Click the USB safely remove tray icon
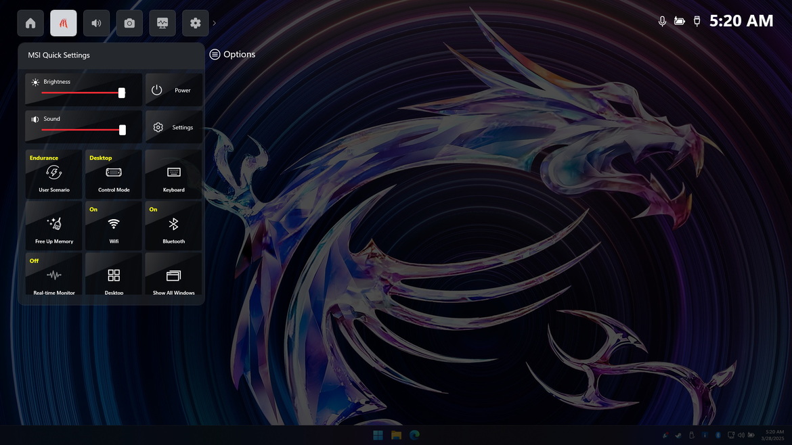 click(692, 435)
